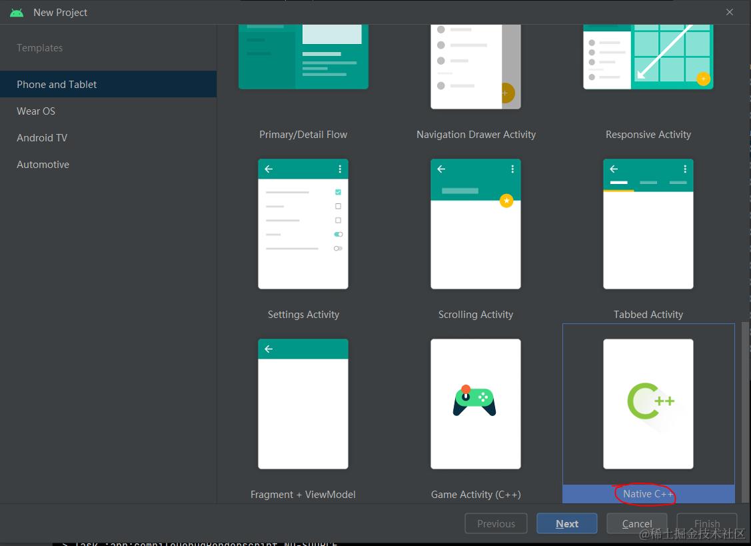Click the Previous button
The image size is (751, 546).
coord(496,523)
